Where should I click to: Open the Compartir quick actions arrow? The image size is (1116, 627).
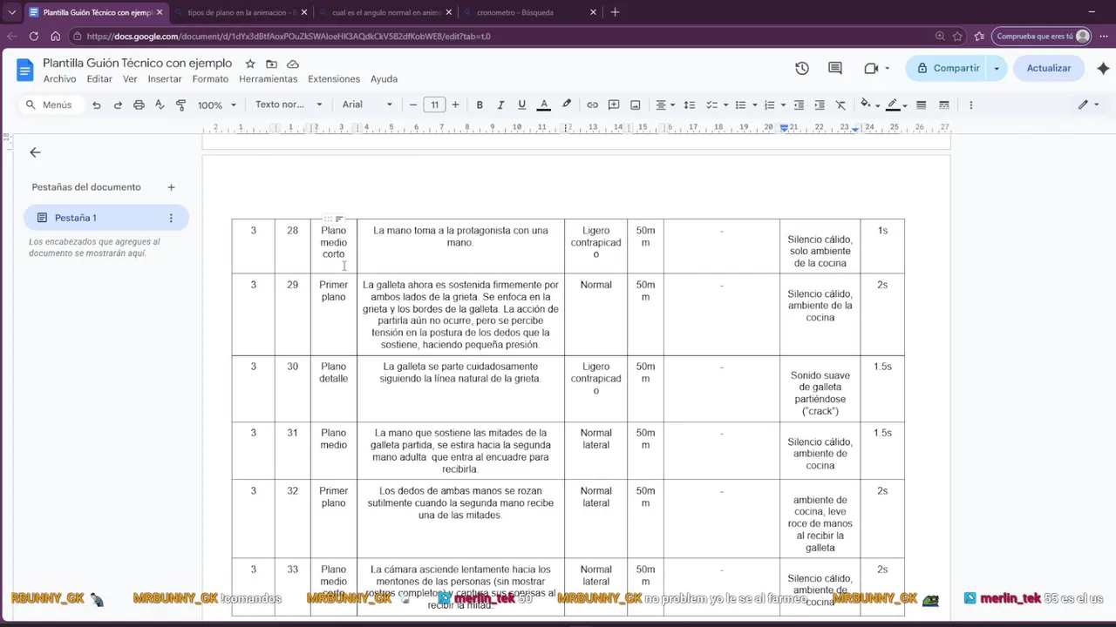(x=997, y=68)
